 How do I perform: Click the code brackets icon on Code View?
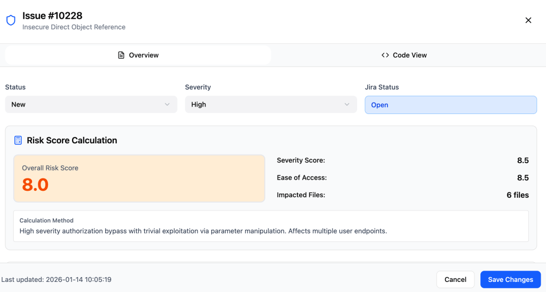pyautogui.click(x=385, y=55)
